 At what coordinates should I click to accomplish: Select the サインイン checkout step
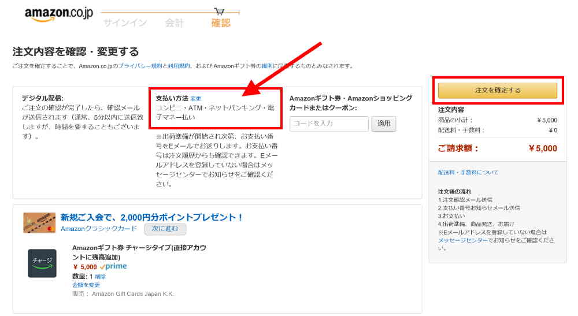[x=125, y=23]
